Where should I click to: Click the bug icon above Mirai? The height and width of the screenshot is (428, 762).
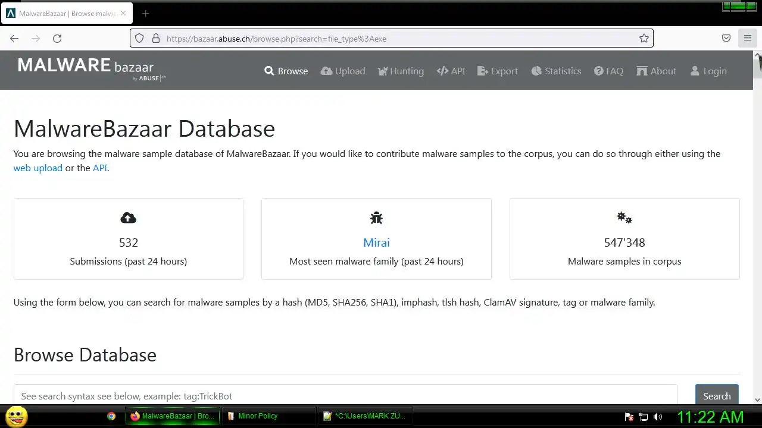tap(376, 218)
